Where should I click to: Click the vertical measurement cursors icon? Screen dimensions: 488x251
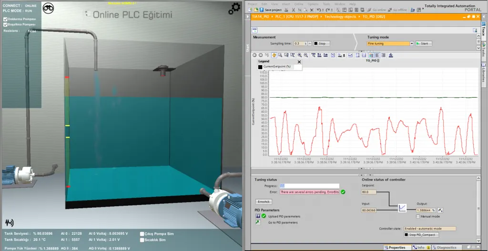click(357, 55)
